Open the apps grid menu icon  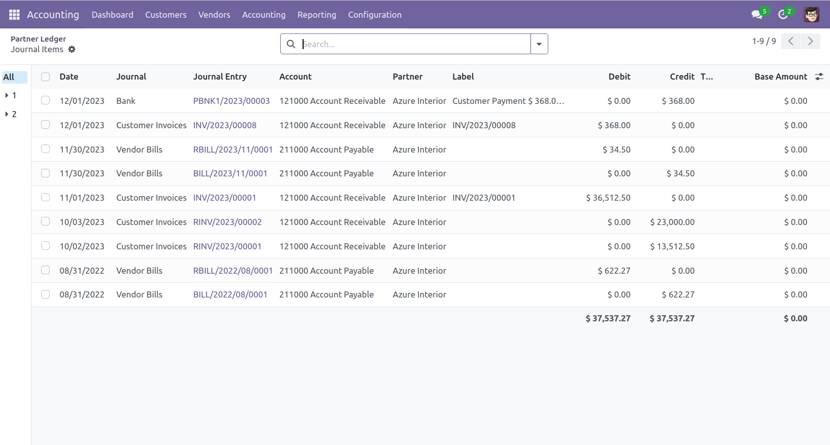[x=14, y=15]
